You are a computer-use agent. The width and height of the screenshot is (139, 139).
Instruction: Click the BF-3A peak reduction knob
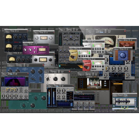pyautogui.click(x=37, y=38)
